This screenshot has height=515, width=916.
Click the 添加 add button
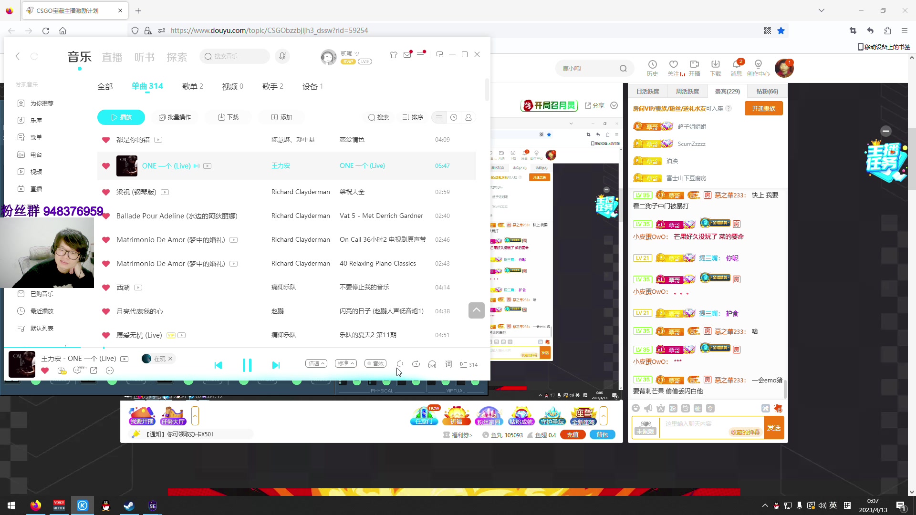(281, 117)
